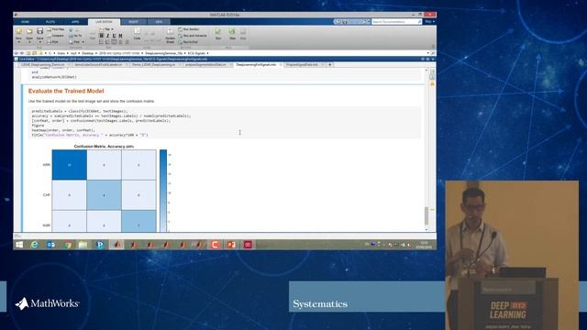Toggle Bold text formatting

point(102,36)
